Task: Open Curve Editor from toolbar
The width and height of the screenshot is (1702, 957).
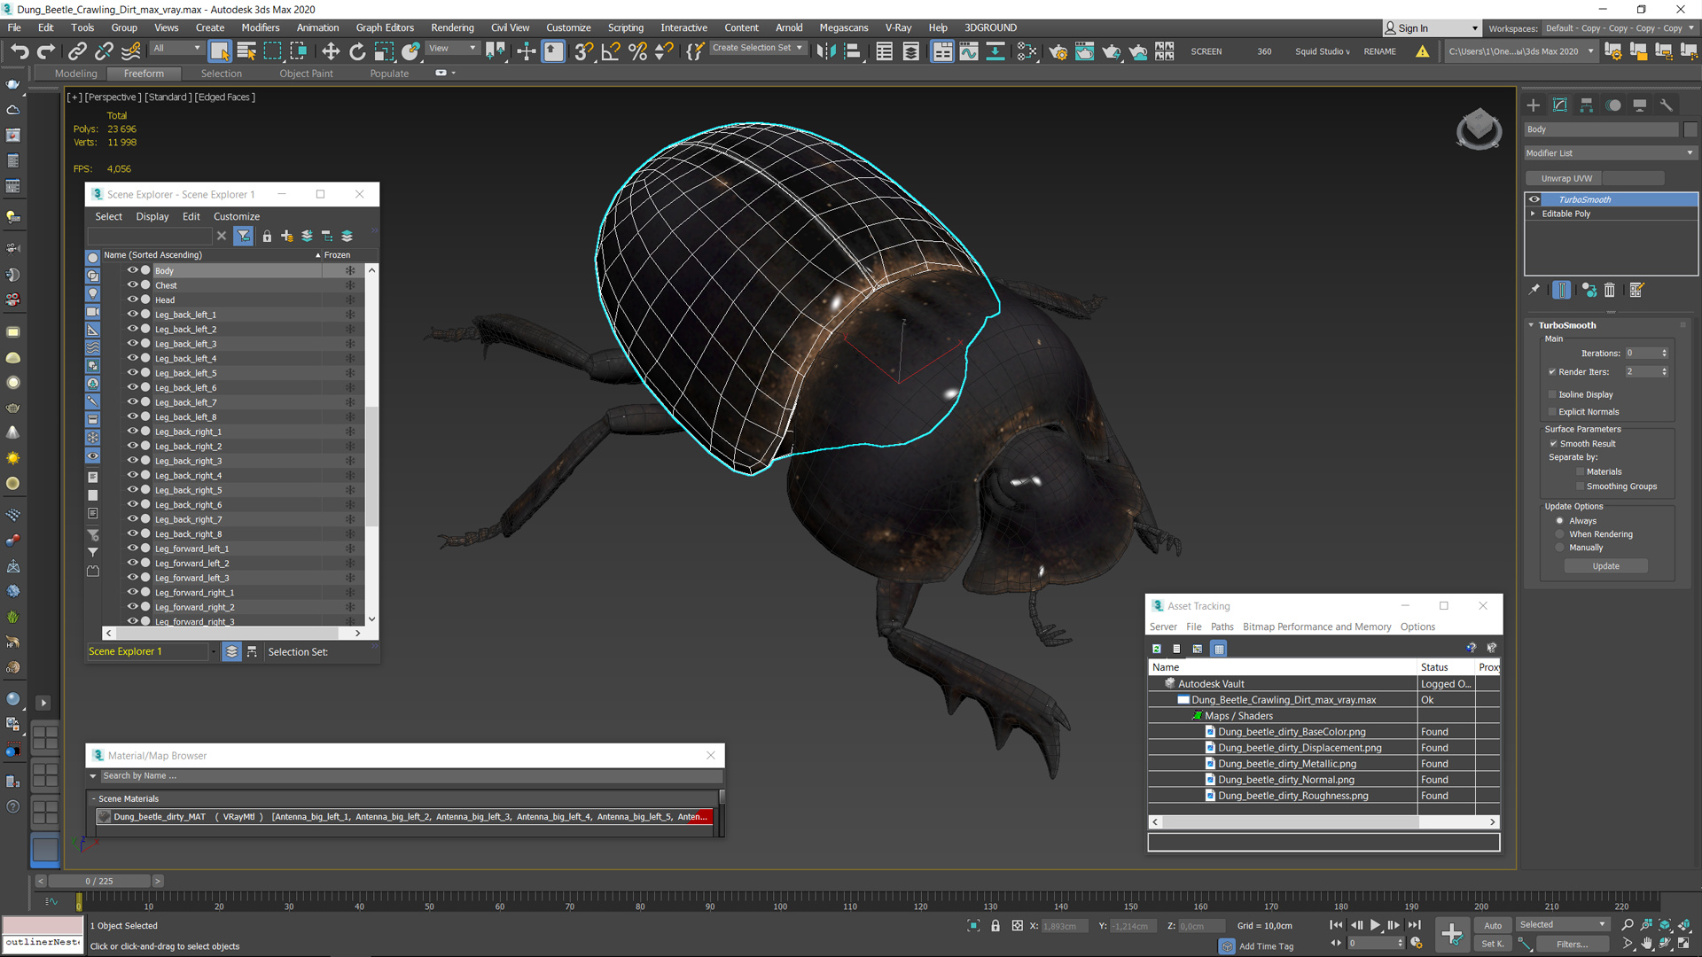Action: point(969,51)
